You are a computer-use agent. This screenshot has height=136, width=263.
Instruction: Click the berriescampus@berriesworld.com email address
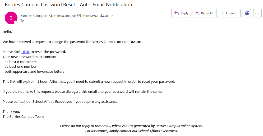click(x=81, y=16)
